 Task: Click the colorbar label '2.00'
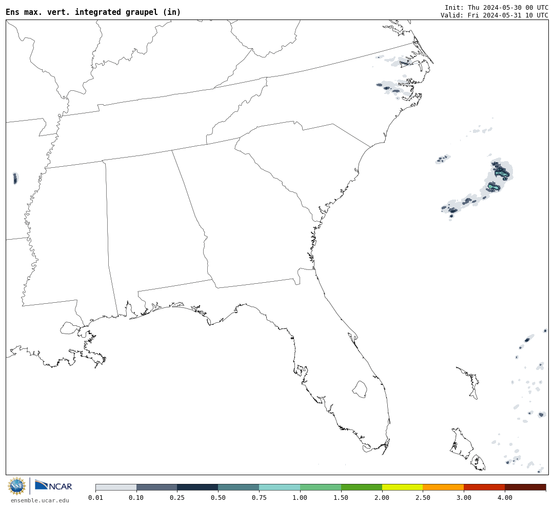coord(382,497)
